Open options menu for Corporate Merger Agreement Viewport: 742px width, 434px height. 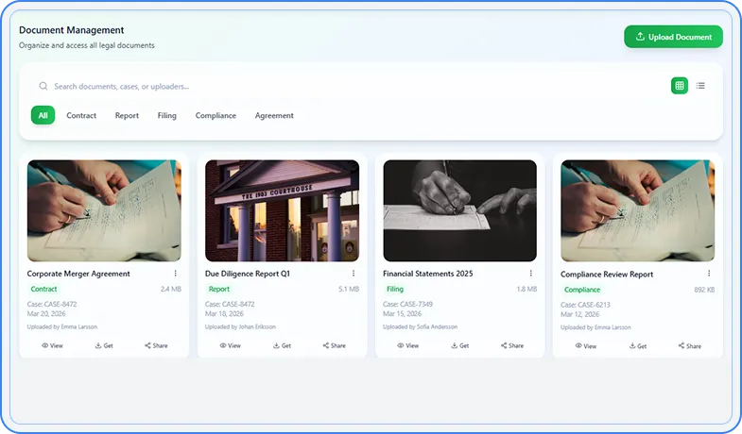pyautogui.click(x=175, y=274)
